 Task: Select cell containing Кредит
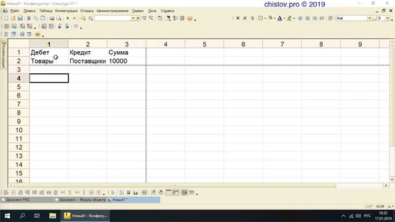(88, 52)
